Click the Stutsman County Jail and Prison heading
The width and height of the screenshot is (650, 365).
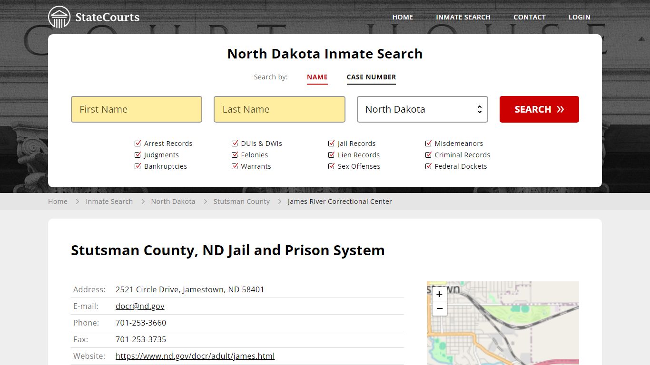pyautogui.click(x=228, y=250)
